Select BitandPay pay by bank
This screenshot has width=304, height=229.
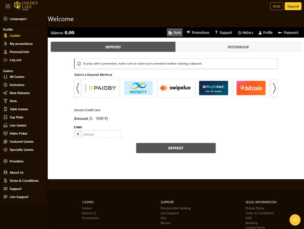[213, 88]
